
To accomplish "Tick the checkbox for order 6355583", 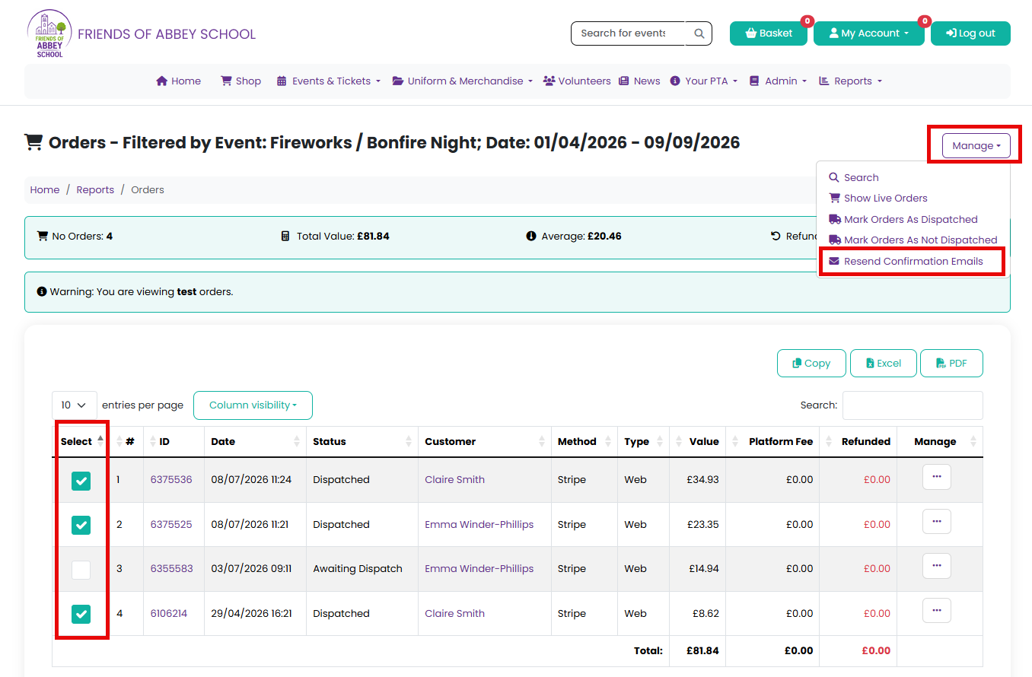I will pyautogui.click(x=81, y=570).
